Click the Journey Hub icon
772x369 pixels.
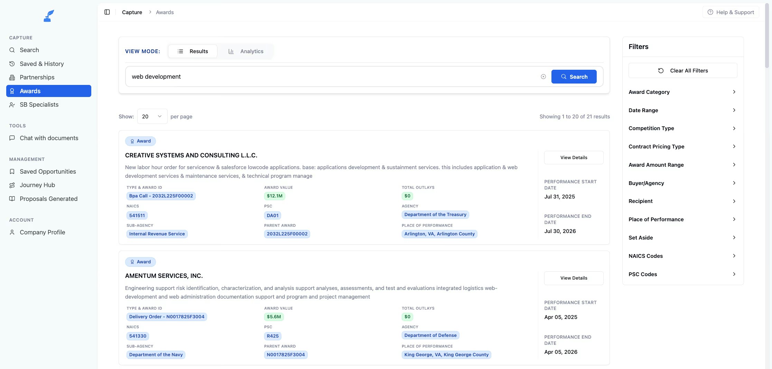coord(12,185)
